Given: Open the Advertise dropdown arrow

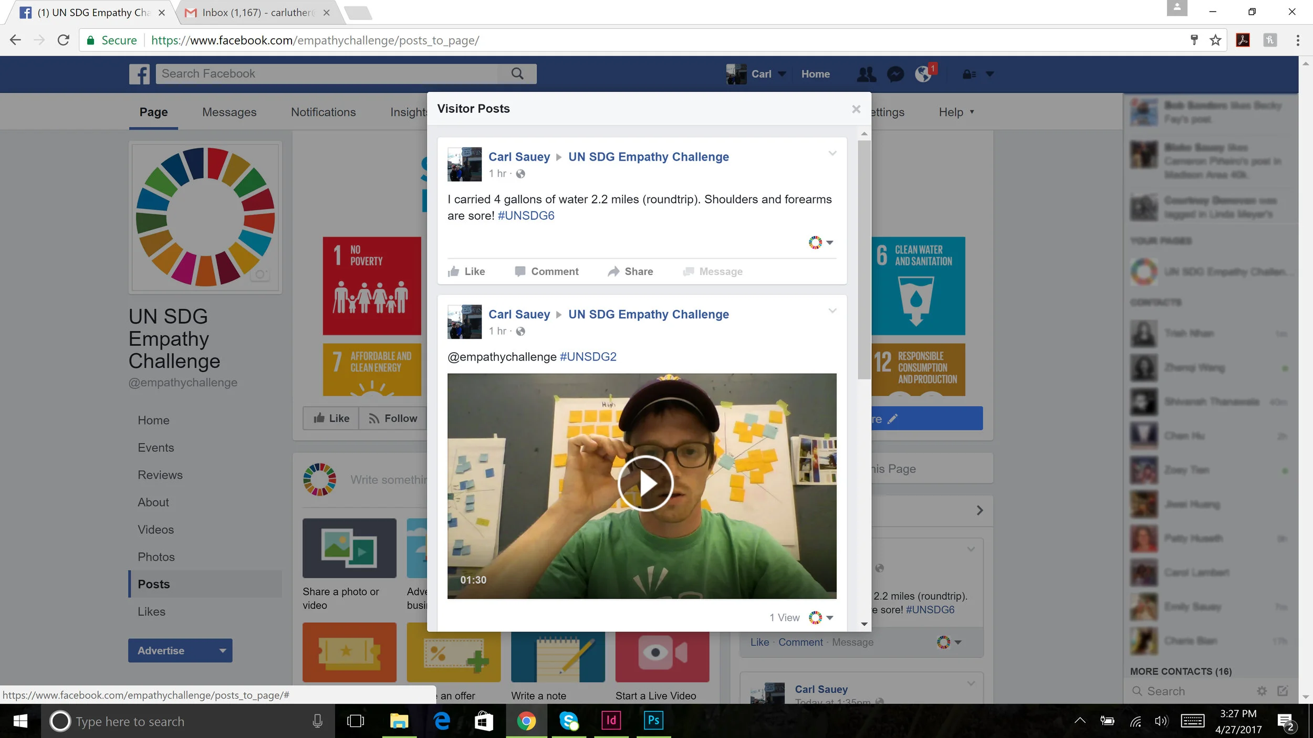Looking at the screenshot, I should tap(223, 651).
